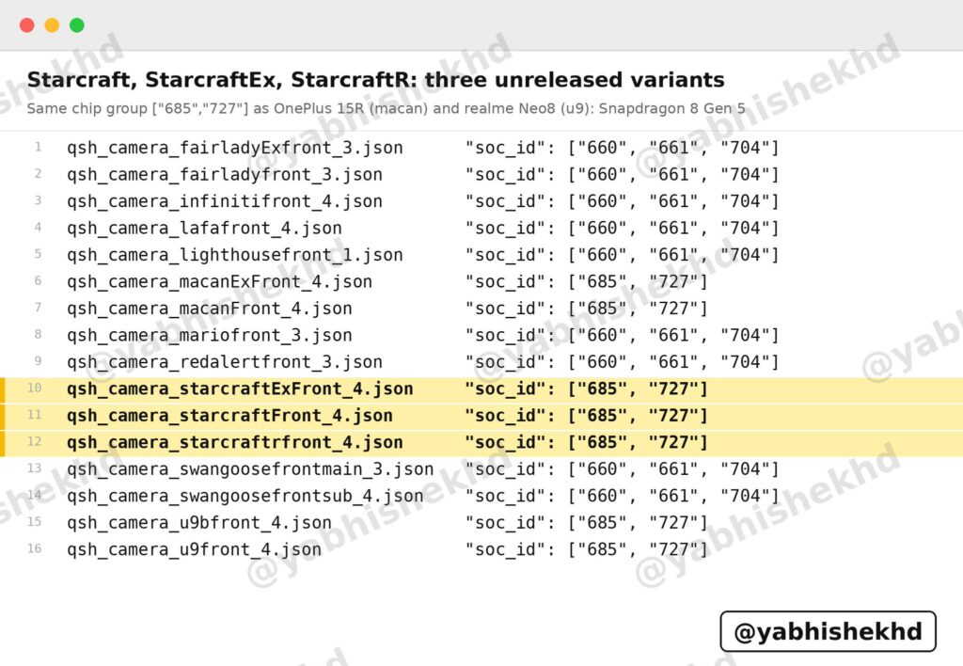Click the qsh_camera_infinitifront_4.json filename

(225, 201)
